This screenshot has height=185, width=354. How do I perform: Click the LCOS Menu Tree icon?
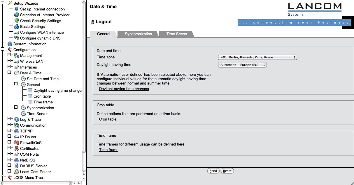click(x=10, y=177)
